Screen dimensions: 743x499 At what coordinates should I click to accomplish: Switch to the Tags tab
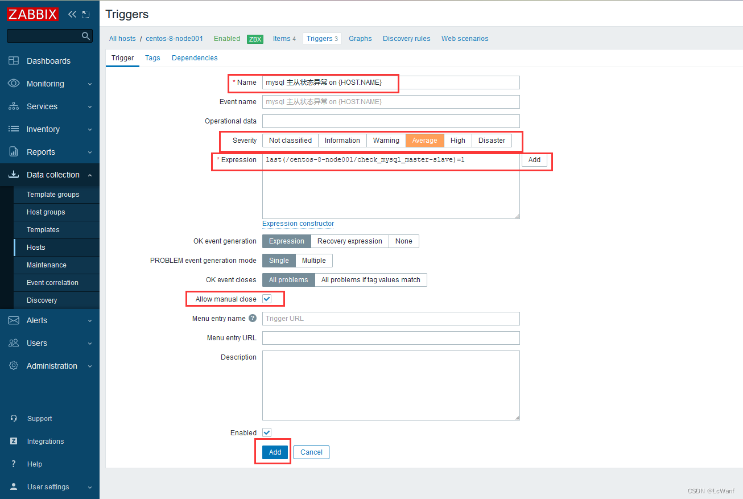click(x=152, y=58)
